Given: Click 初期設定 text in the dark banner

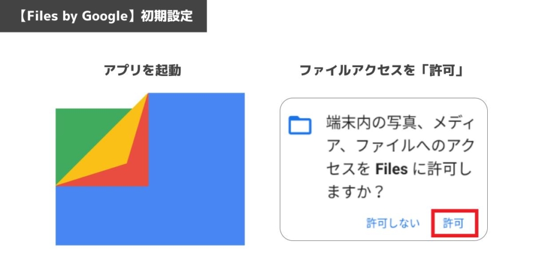Looking at the screenshot, I should point(167,16).
